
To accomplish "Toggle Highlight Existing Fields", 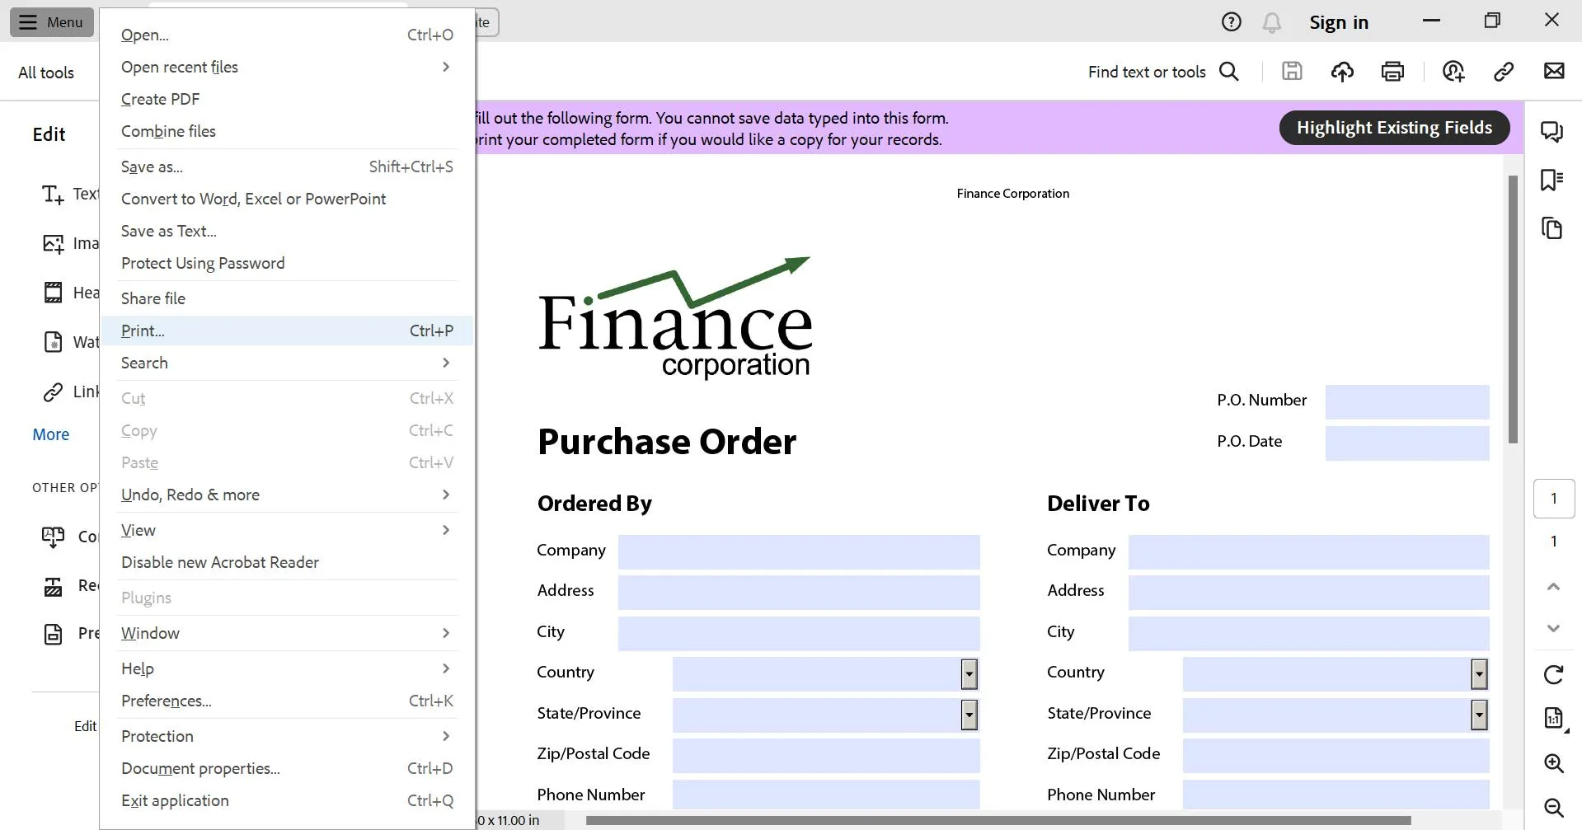I will click(x=1393, y=127).
